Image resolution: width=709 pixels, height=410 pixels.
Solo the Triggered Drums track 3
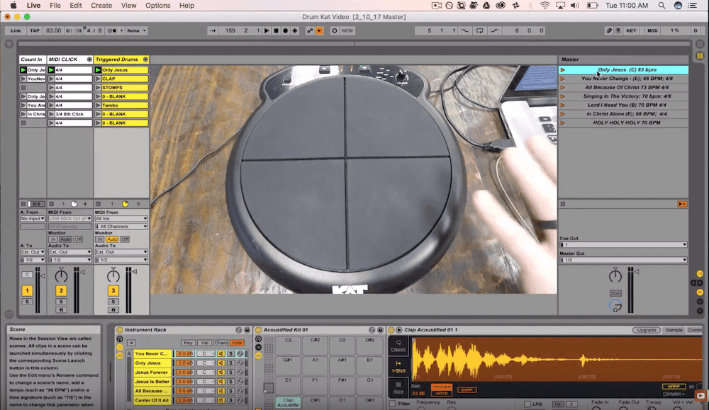pos(113,302)
